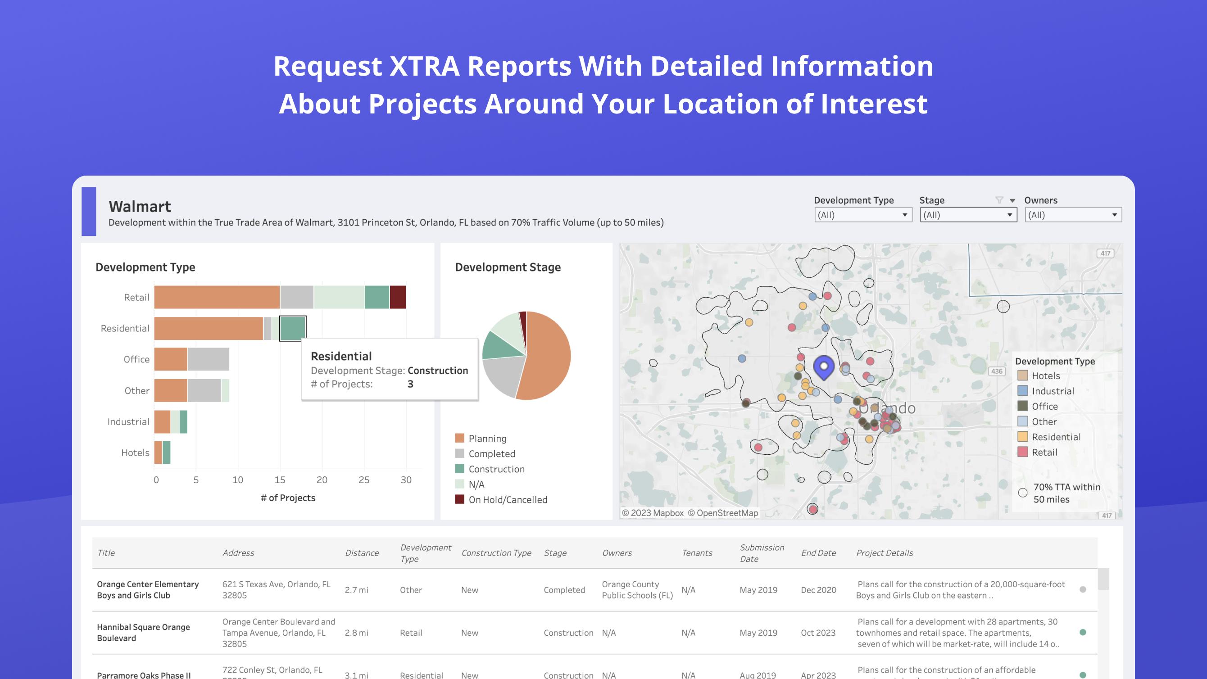Viewport: 1207px width, 679px height.
Task: Click the 436 highway shield on map
Action: tap(997, 371)
